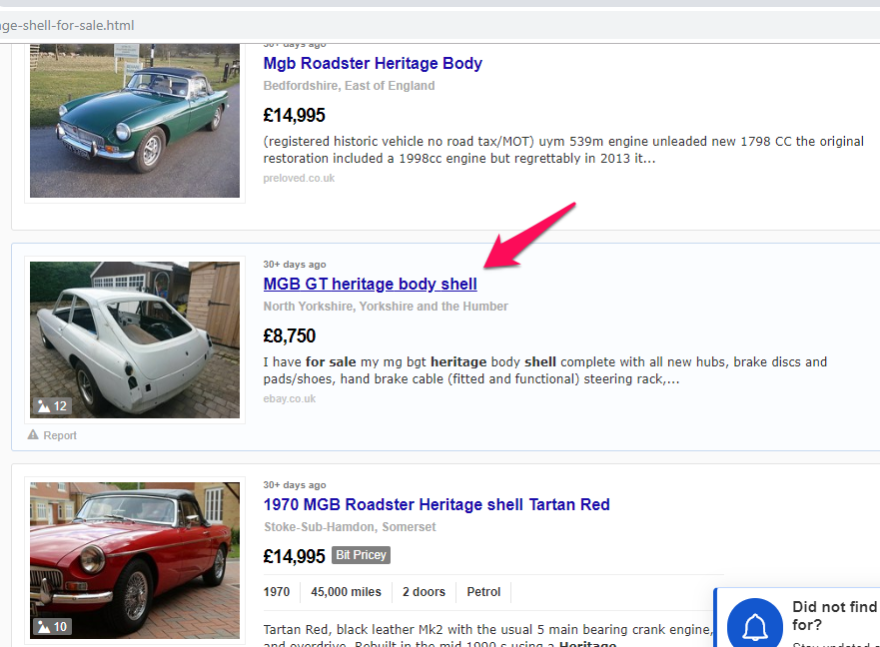The height and width of the screenshot is (647, 880).
Task: Click the 12 photos badge on the white MGB GT image
Action: click(x=52, y=405)
